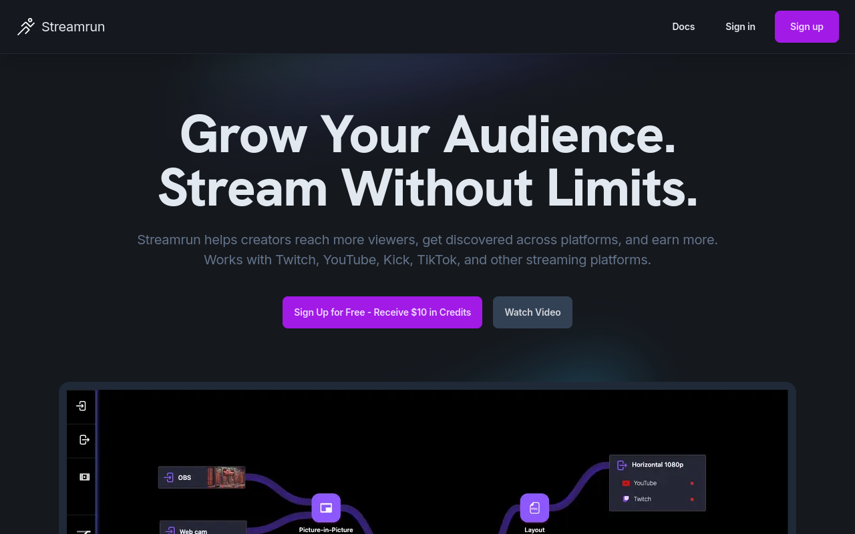Click the YouTube icon in output list

[x=626, y=483]
